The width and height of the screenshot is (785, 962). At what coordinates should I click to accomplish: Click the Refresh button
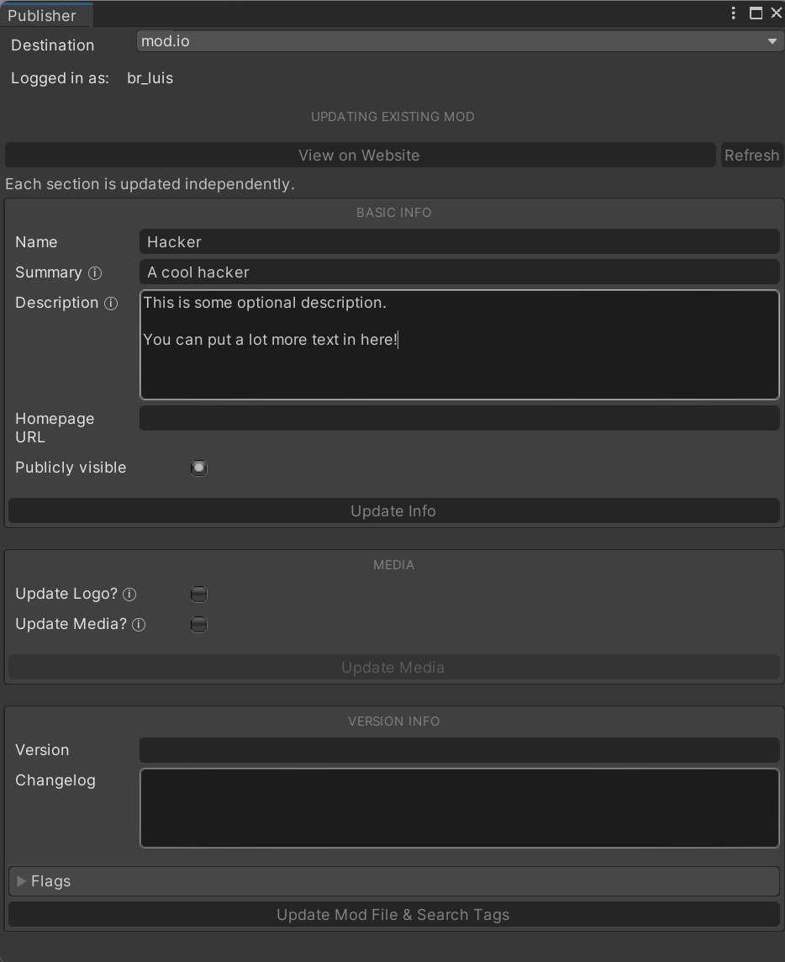tap(751, 156)
